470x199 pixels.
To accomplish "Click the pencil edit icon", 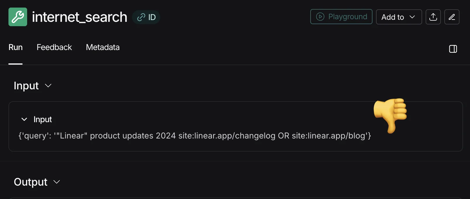I will point(452,17).
